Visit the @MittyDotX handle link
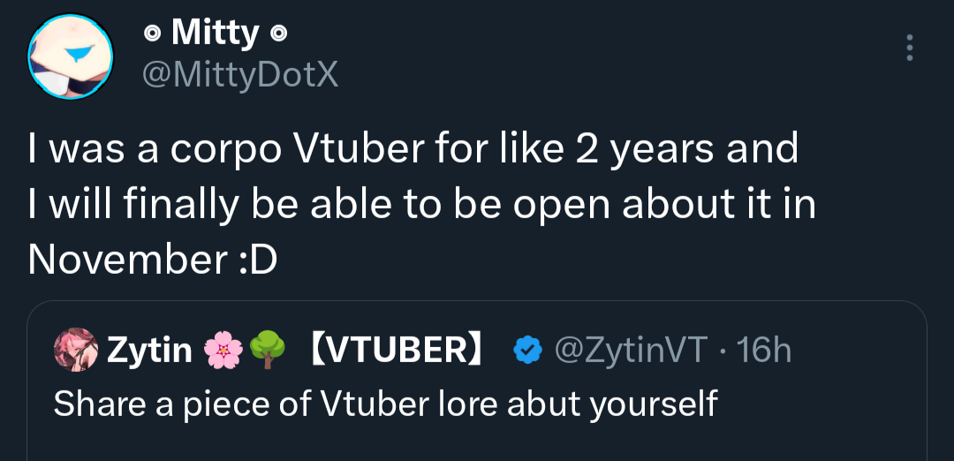 [x=240, y=75]
